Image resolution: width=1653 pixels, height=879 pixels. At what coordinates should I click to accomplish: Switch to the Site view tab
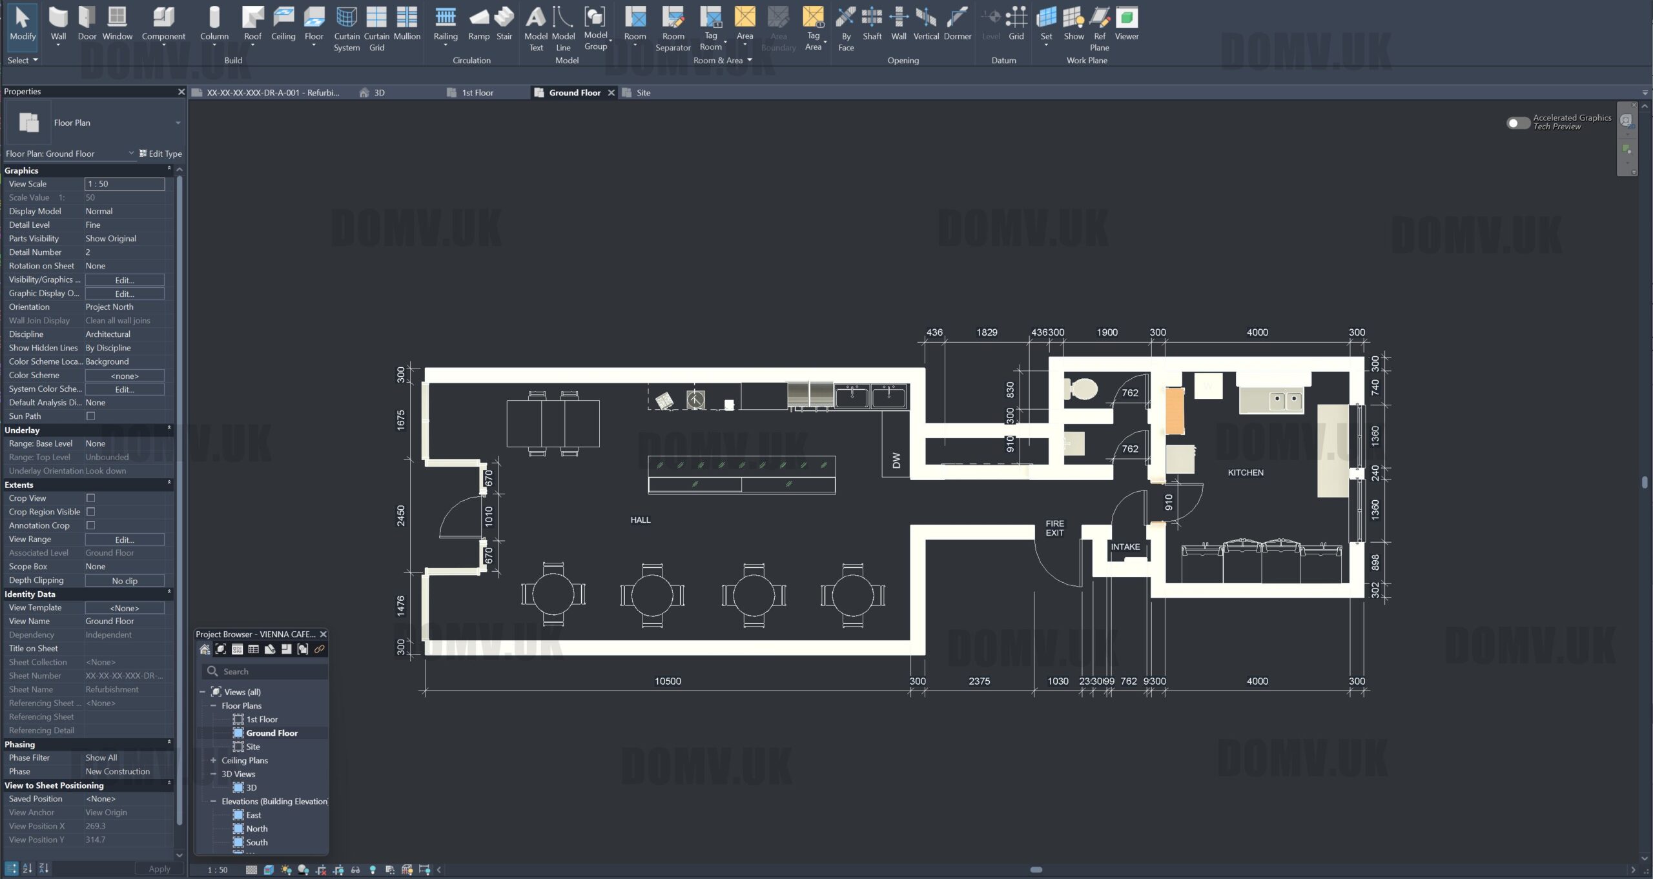pos(642,93)
